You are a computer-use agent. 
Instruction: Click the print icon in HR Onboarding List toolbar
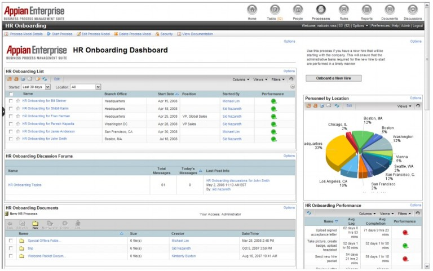click(23, 79)
